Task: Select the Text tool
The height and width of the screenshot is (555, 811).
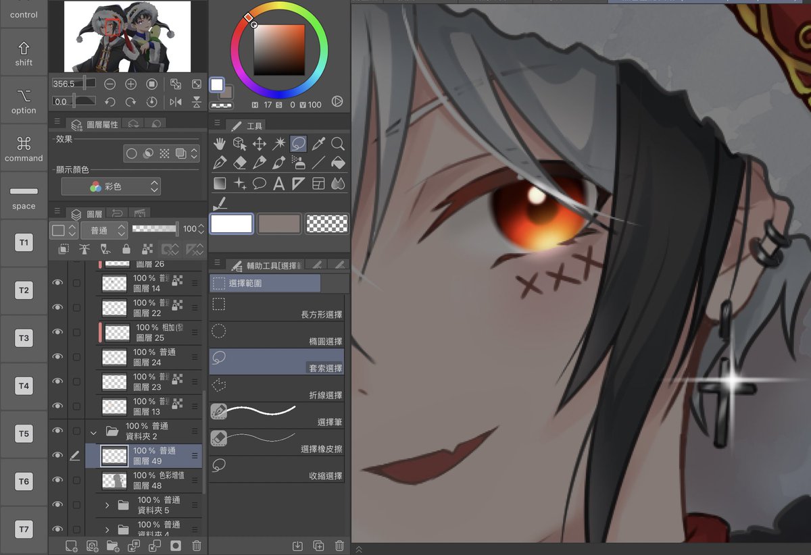Action: tap(278, 183)
